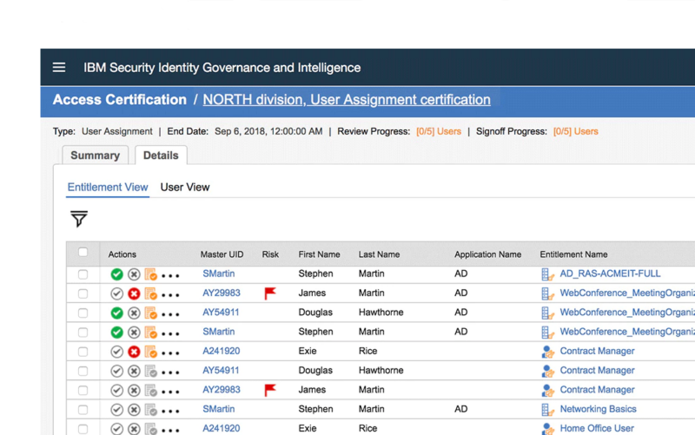Screen dimensions: 695x435
Task: Click redirect icon in the Networking Basics row
Action: [x=150, y=410]
